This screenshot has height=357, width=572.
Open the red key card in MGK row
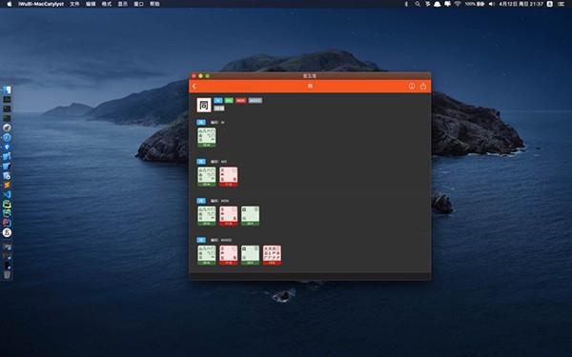click(x=229, y=216)
